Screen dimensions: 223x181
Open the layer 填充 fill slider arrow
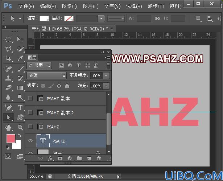coord(106,86)
